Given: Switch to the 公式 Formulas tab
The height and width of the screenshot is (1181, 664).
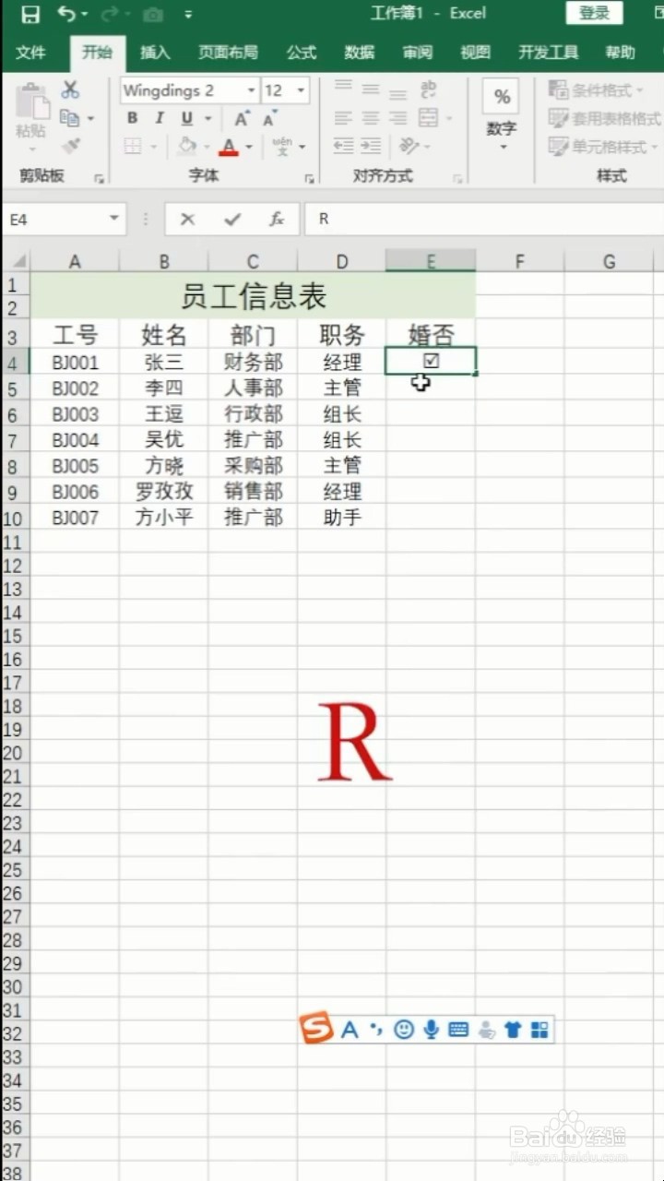Looking at the screenshot, I should (x=301, y=53).
